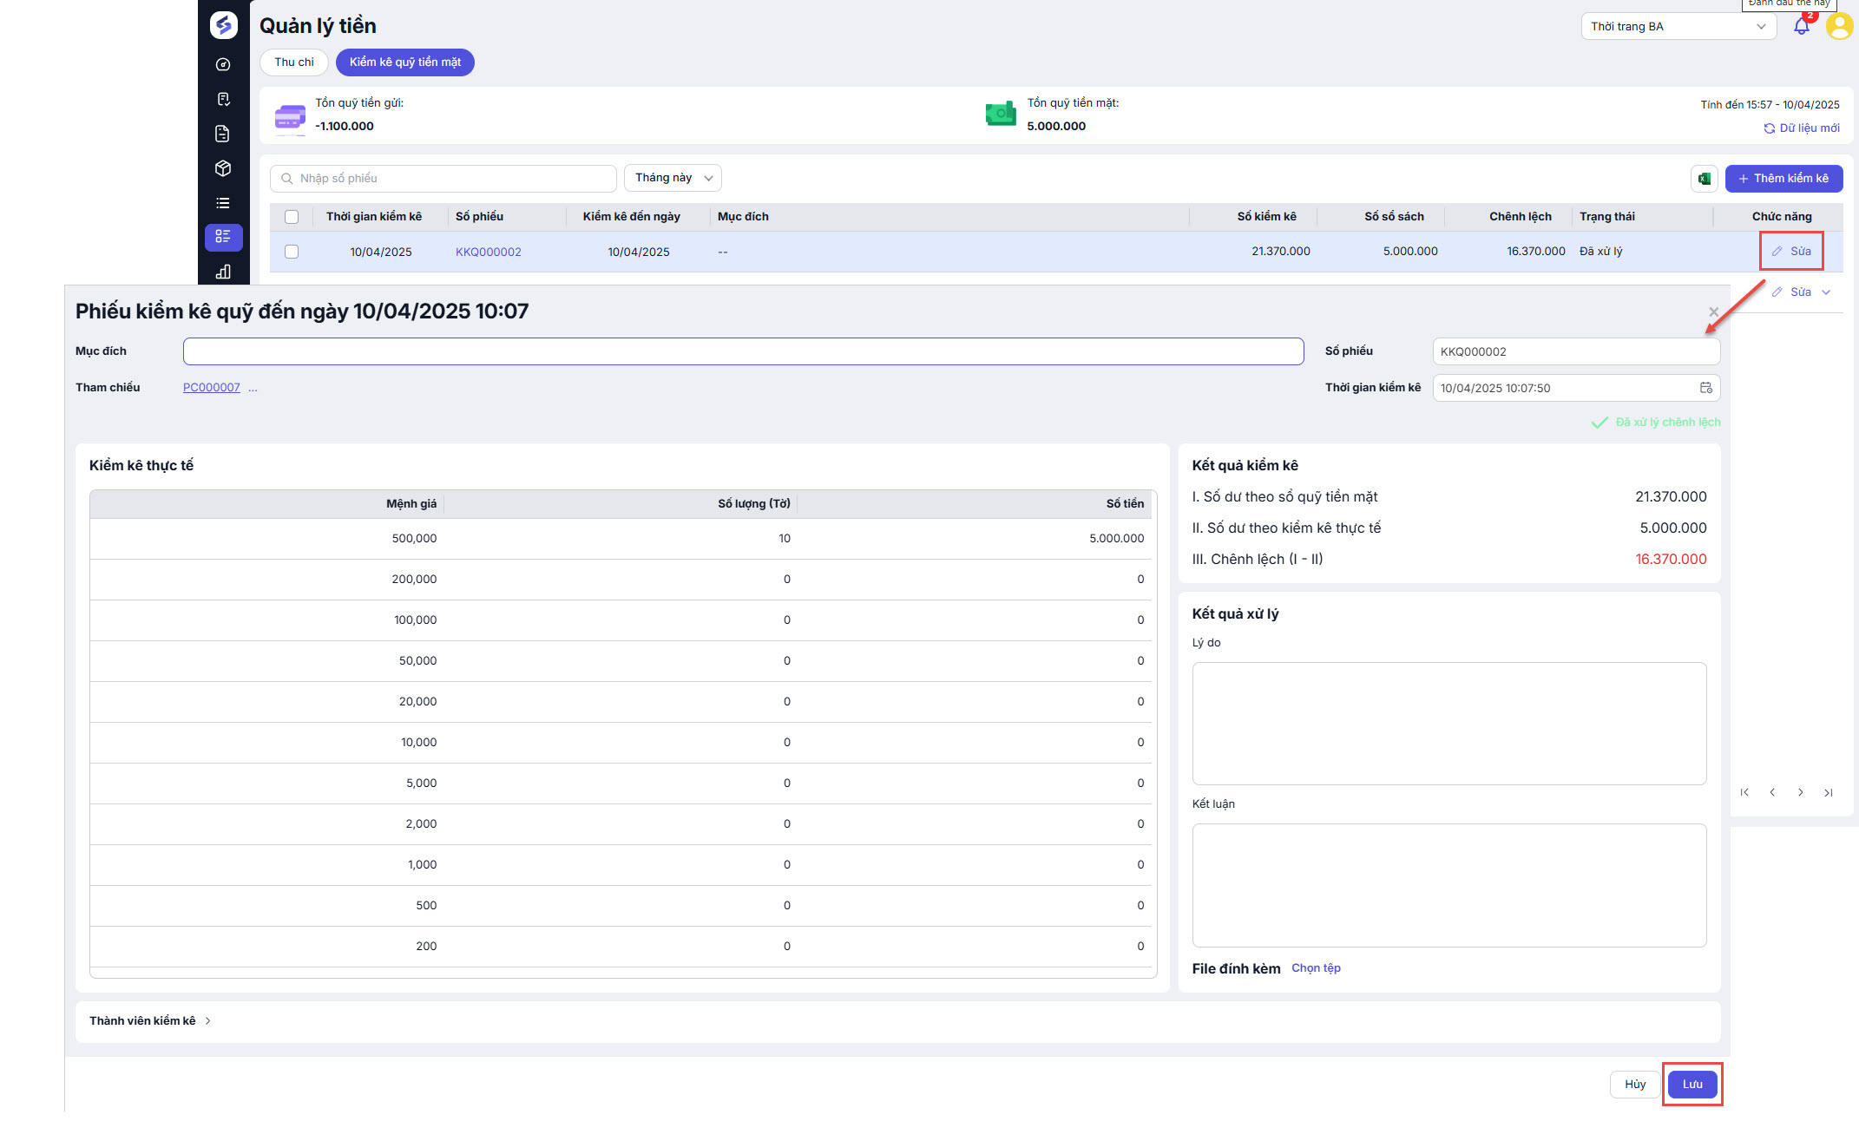Image resolution: width=1859 pixels, height=1141 pixels.
Task: Open the dashboard gauge icon in sidebar
Action: tap(223, 64)
